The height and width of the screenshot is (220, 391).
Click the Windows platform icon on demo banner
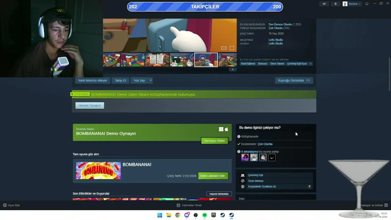click(221, 129)
